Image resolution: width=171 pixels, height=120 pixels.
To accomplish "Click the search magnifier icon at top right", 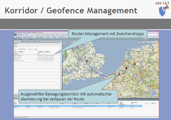I will pos(158,35).
